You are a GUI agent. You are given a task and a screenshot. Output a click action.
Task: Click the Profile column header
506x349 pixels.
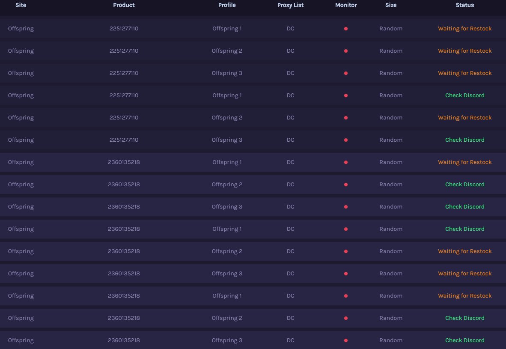227,5
